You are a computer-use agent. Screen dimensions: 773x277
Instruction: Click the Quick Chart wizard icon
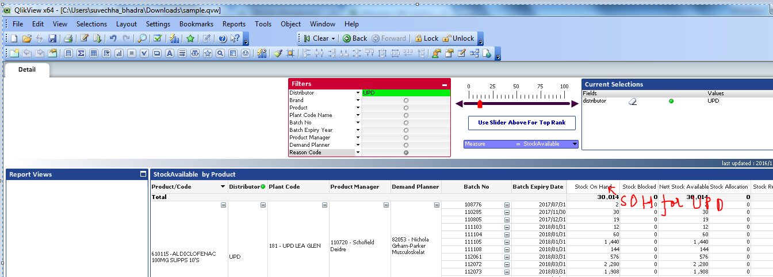coord(174,38)
